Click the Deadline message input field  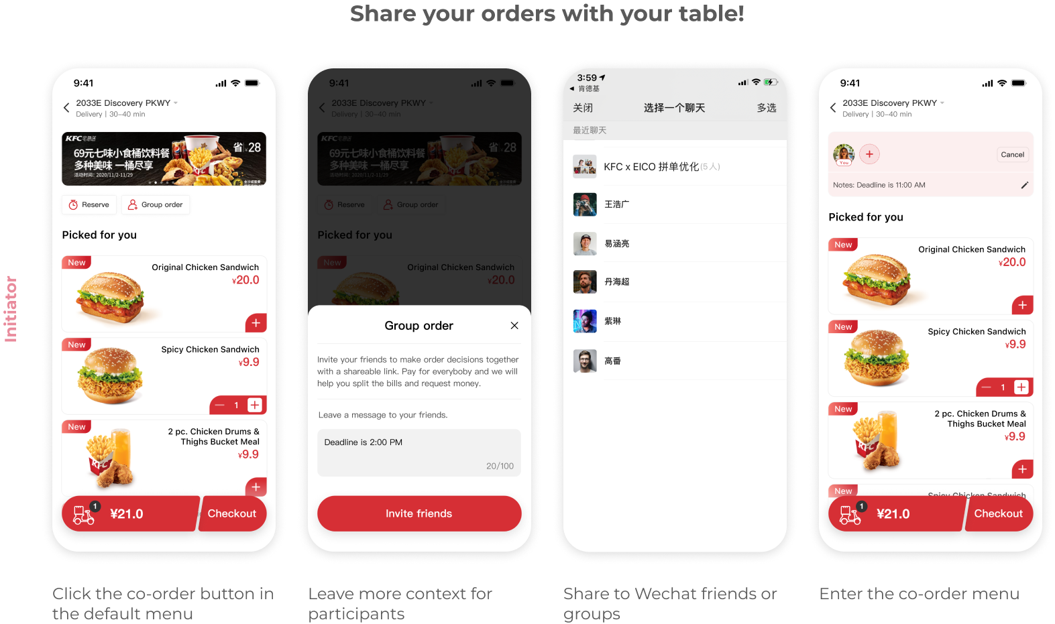coord(419,453)
